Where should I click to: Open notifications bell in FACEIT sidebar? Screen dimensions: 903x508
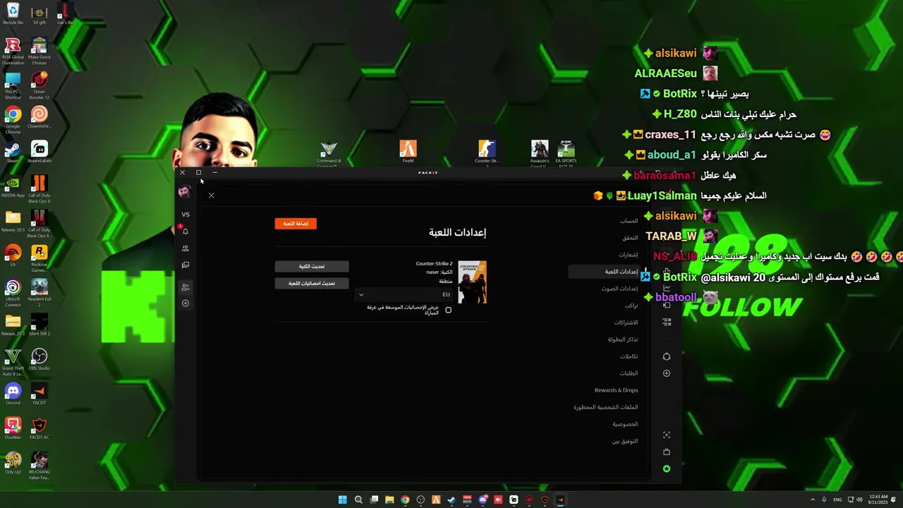(x=186, y=231)
